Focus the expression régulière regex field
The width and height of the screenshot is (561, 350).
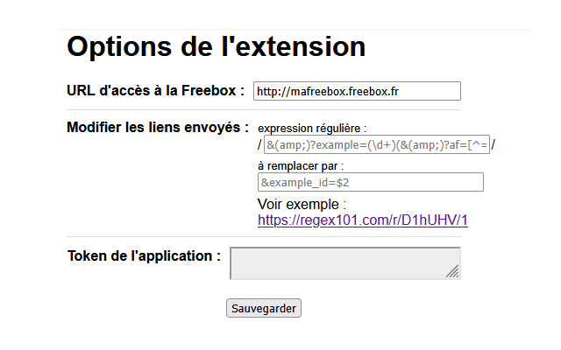pyautogui.click(x=377, y=144)
